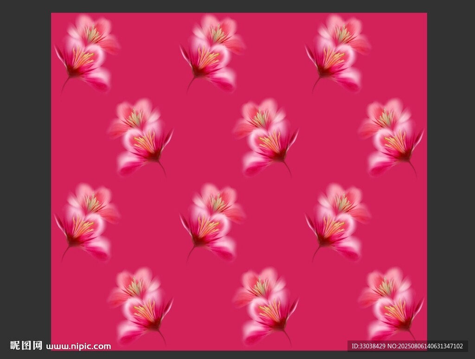Click the bottom-row right flower
The width and height of the screenshot is (475, 359).
click(391, 306)
